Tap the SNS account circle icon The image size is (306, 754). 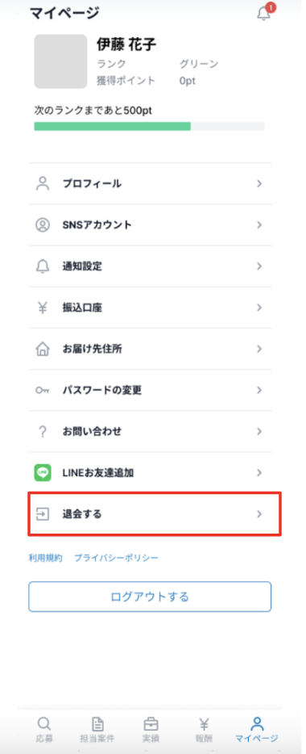point(43,224)
